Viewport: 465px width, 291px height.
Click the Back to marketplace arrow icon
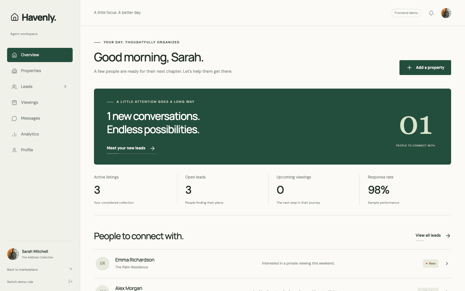point(70,269)
